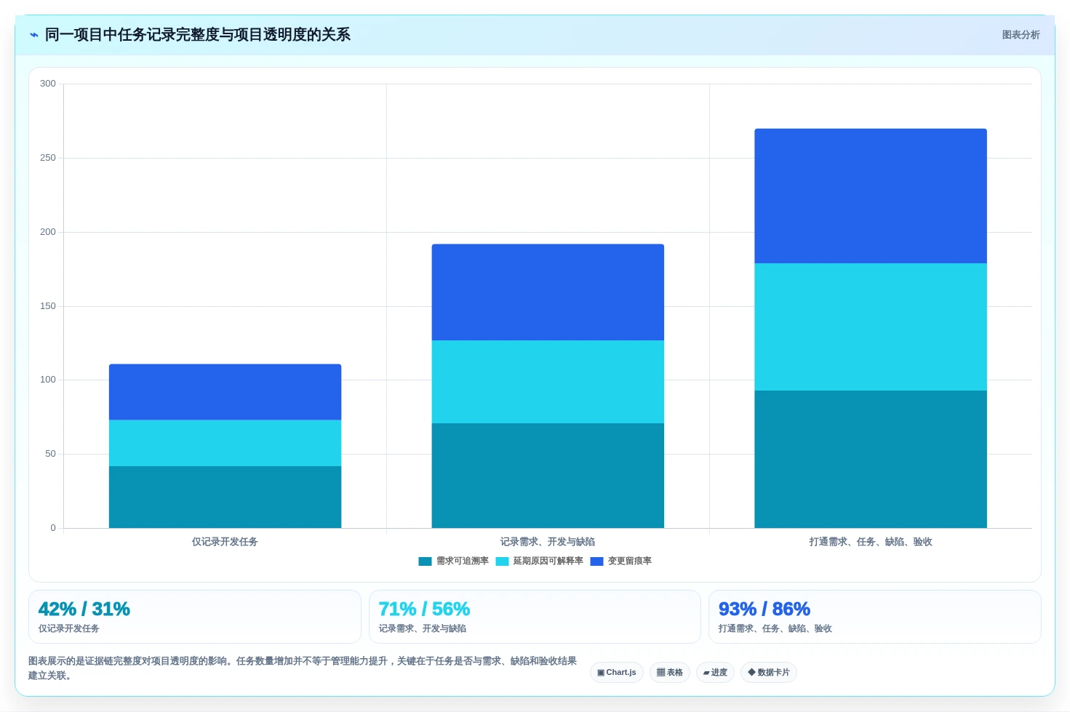
Task: Click the x-axis label 仅记录开发任务
Action: tap(225, 542)
